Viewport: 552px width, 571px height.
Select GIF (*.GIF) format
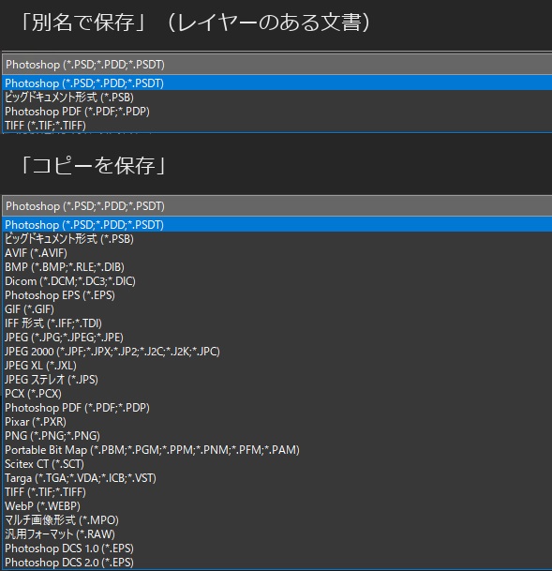tap(277, 309)
